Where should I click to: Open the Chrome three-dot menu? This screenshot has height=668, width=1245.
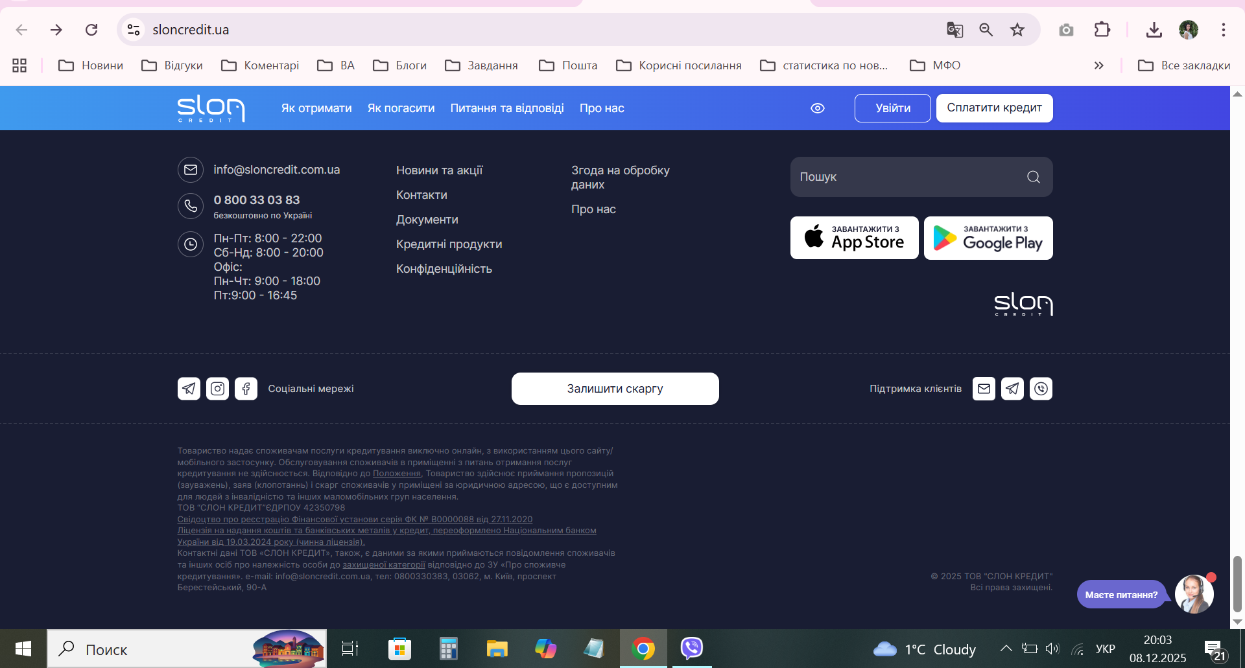pyautogui.click(x=1224, y=30)
